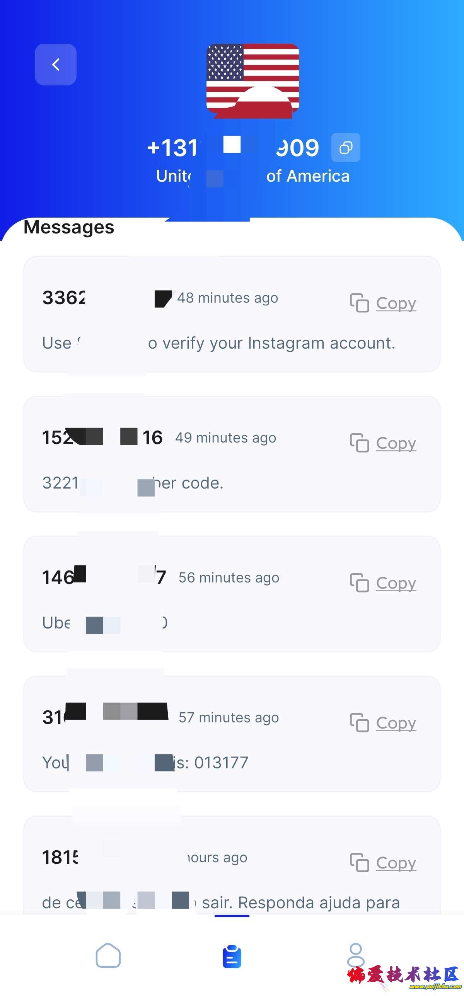Click copy icon beside the Uber message
This screenshot has width=464, height=996.
[x=360, y=584]
